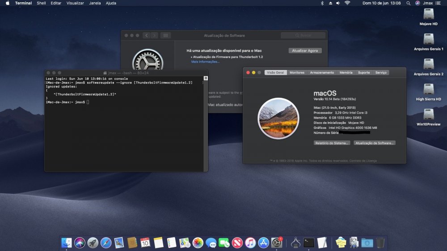
Task: Click date and time Dom 10 de jun
Action: pos(381,3)
